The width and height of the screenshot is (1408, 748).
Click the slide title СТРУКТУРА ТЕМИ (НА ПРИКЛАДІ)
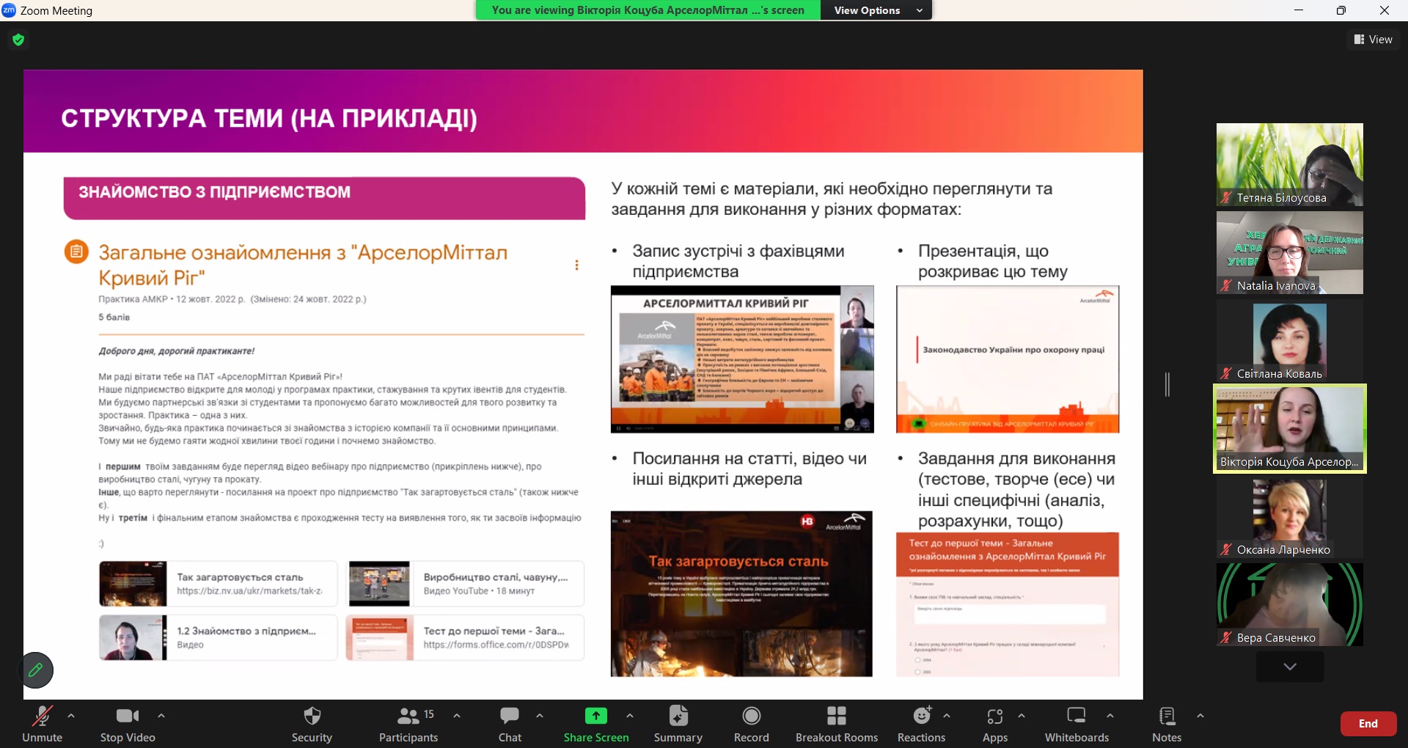click(x=269, y=119)
